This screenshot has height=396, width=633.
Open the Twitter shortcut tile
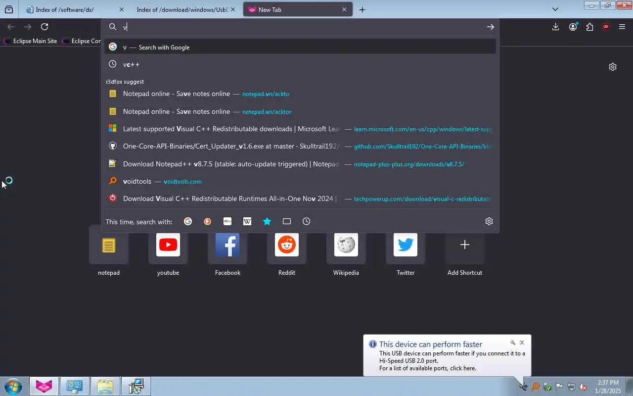click(406, 252)
